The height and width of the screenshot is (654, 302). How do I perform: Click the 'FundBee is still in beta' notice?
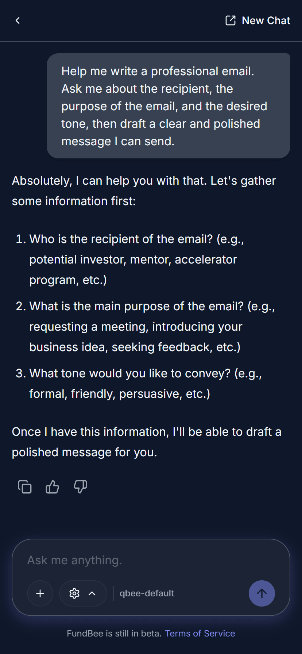[114, 633]
